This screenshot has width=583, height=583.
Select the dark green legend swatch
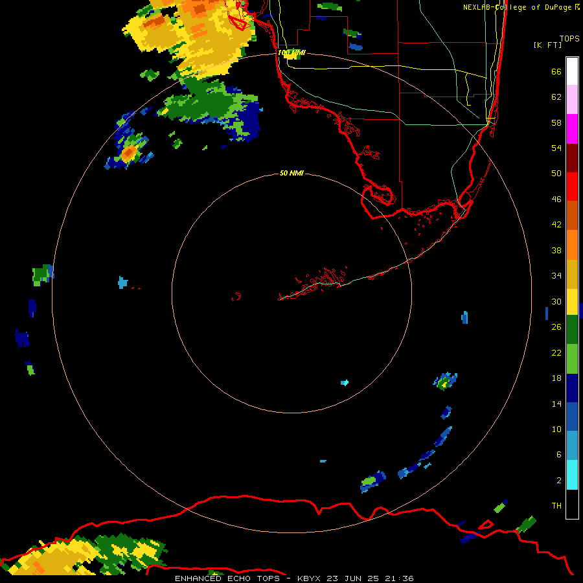[x=572, y=330]
